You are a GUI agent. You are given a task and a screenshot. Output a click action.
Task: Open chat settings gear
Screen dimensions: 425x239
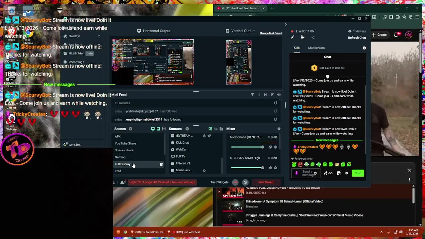tap(346, 173)
